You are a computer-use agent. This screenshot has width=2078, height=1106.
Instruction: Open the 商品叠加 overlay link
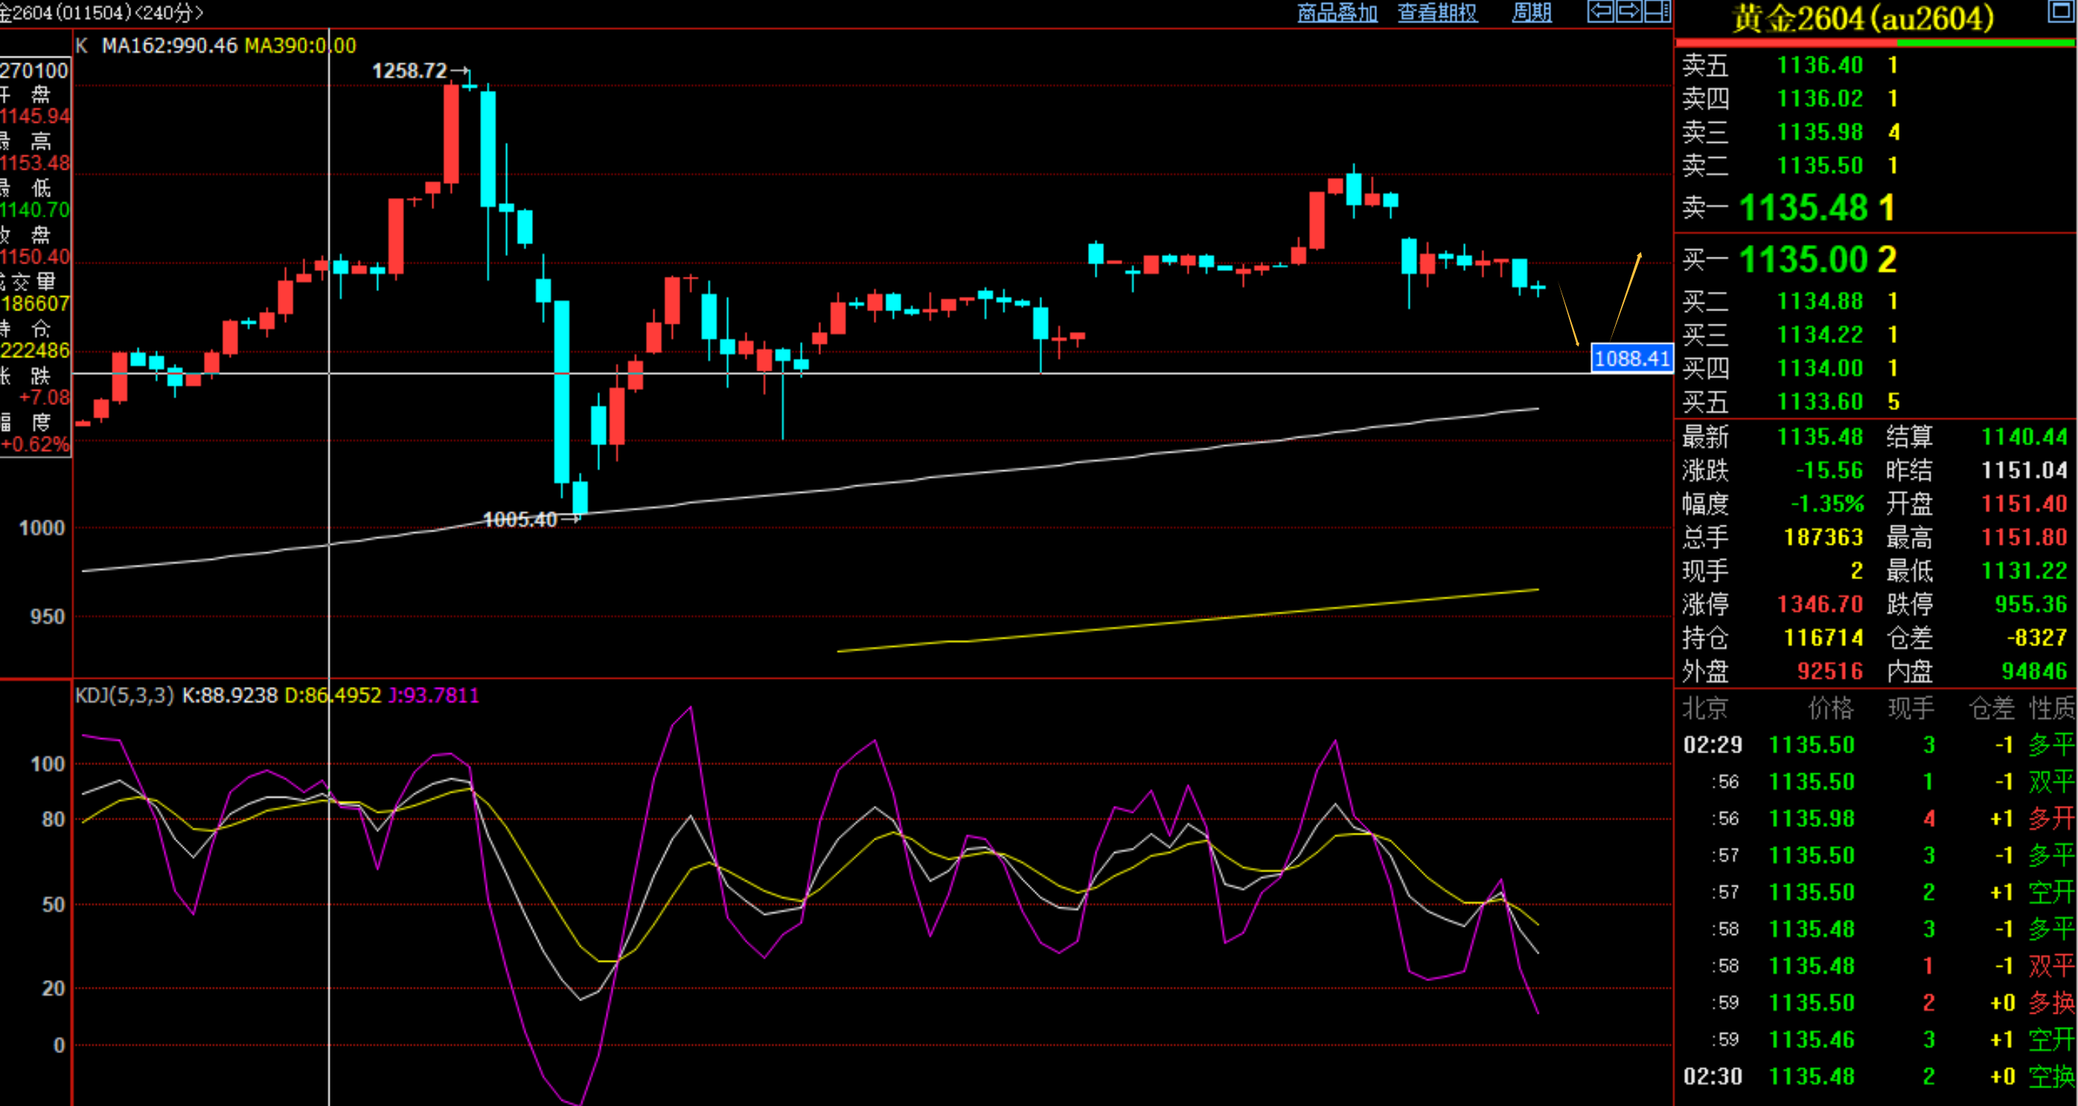click(1337, 13)
